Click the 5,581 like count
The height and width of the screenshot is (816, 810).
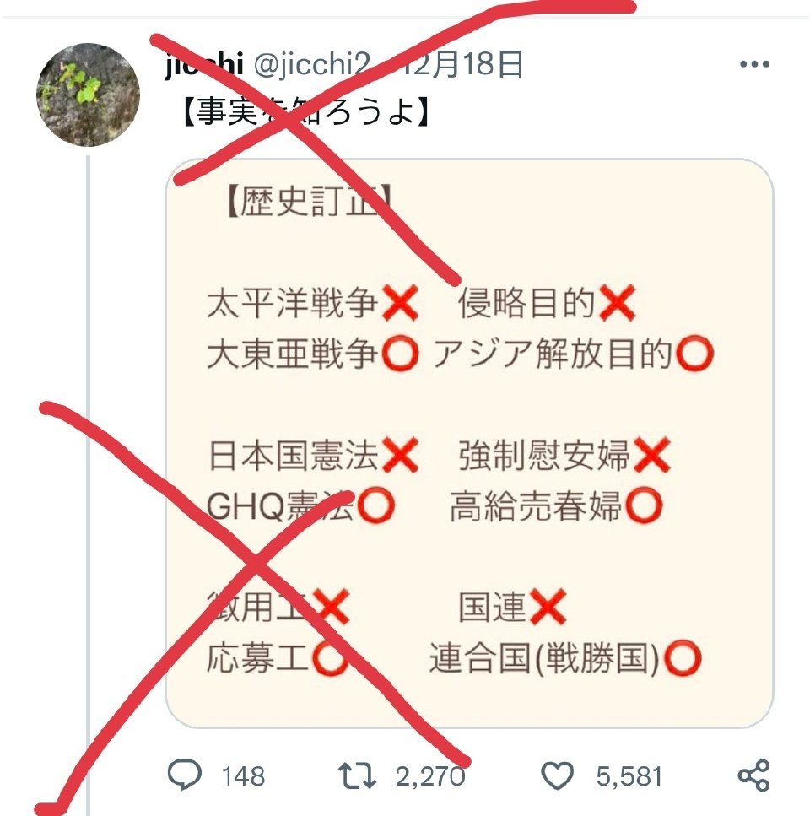click(x=629, y=776)
